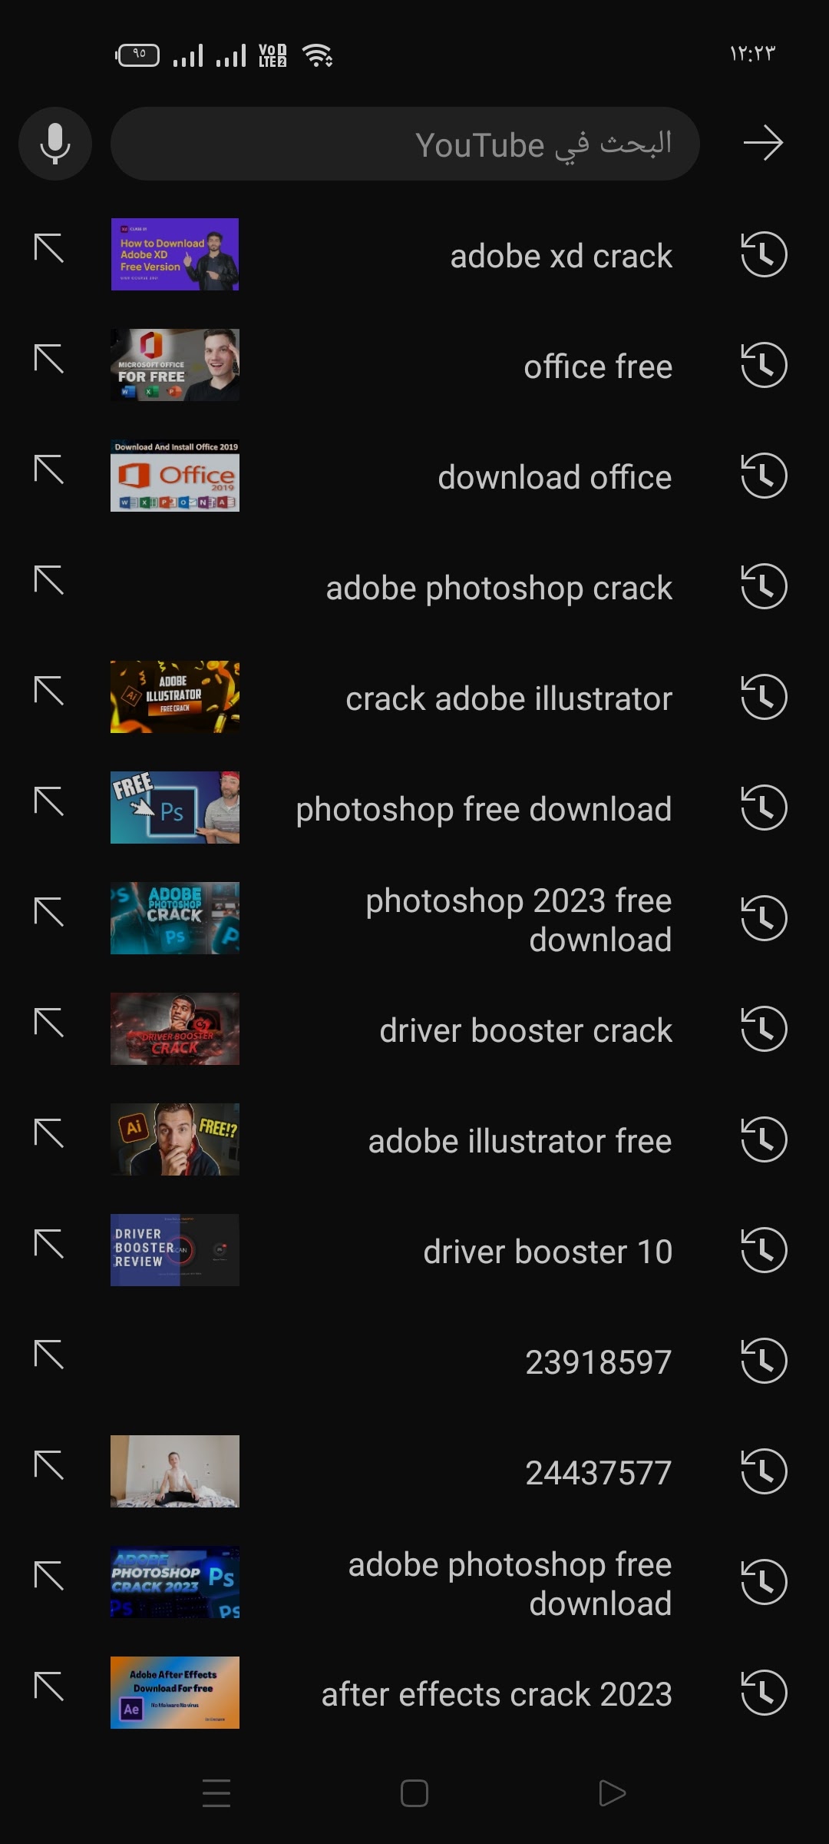Tap history clock icon for 'driver booster 10'
Screen dimensions: 829x1844
click(x=764, y=1250)
